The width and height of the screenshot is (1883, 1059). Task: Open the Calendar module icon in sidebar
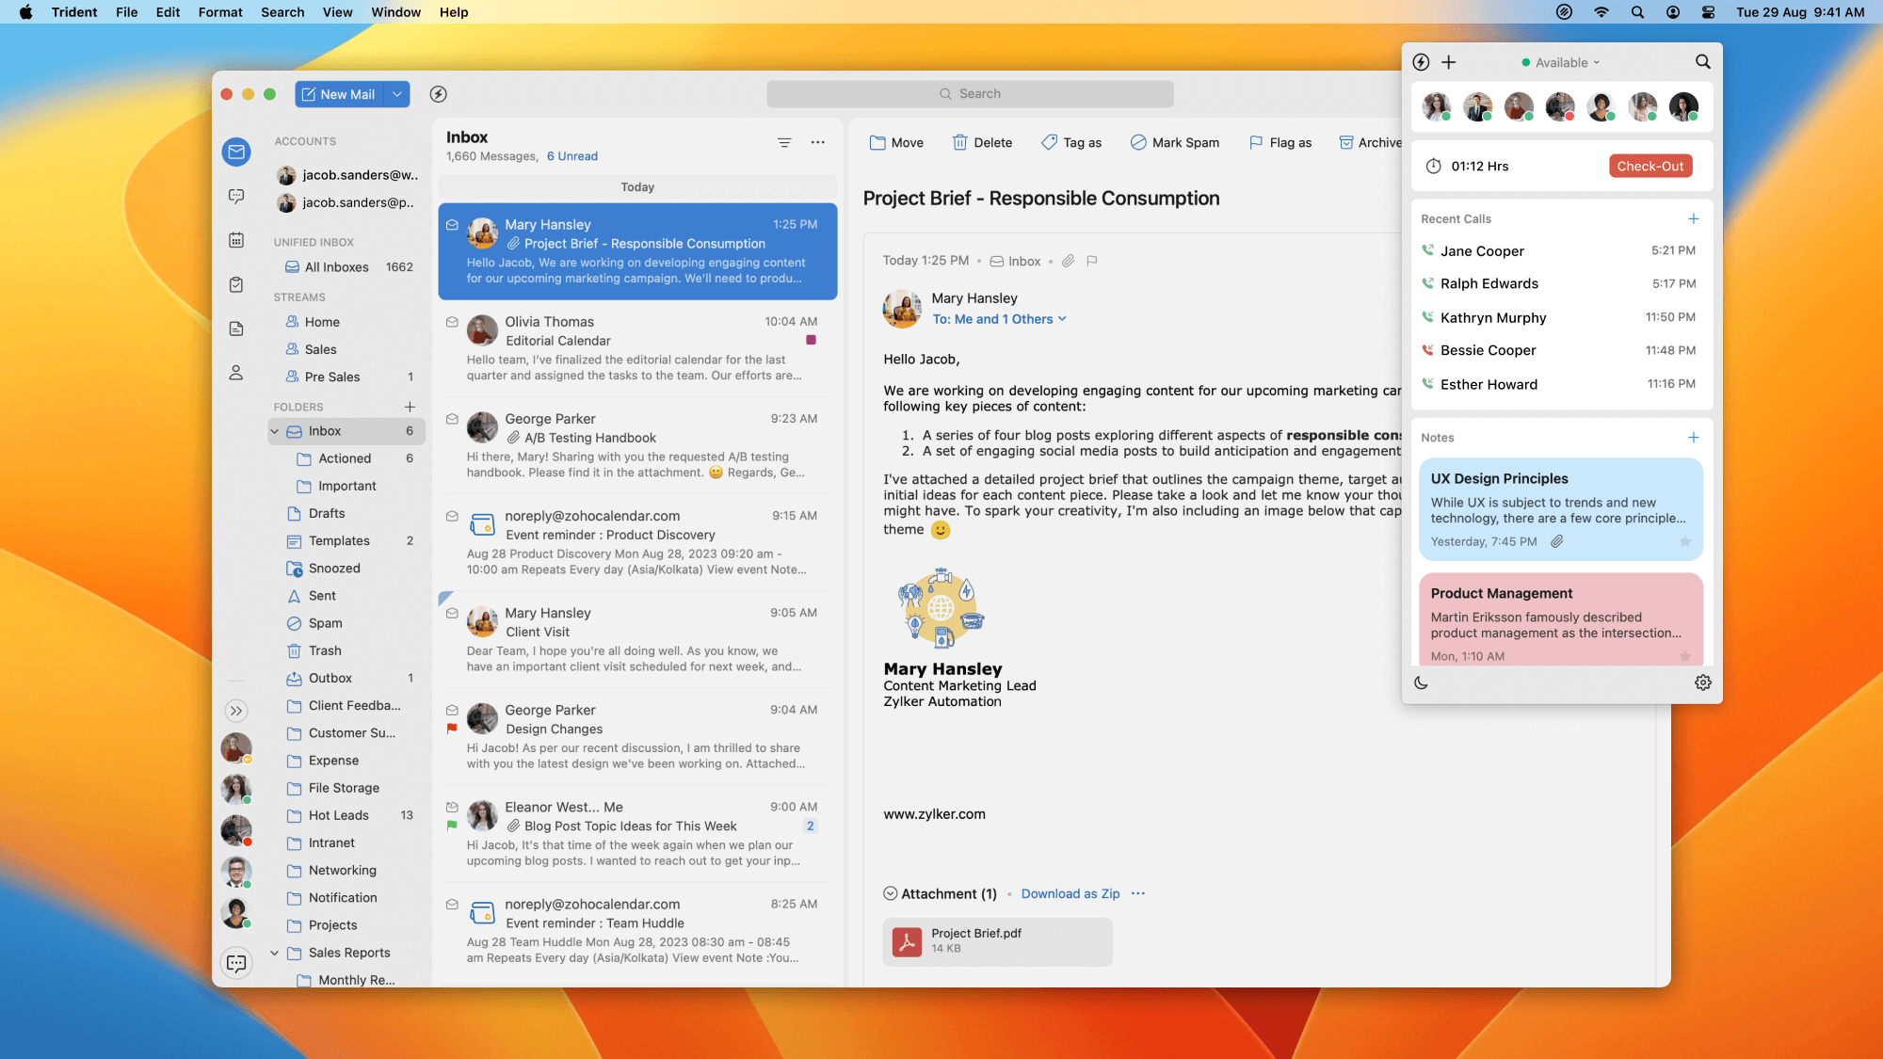[x=236, y=240]
